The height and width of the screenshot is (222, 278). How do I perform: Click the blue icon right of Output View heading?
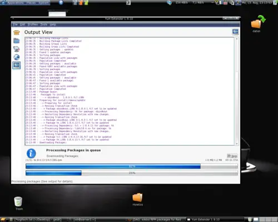pos(235,32)
